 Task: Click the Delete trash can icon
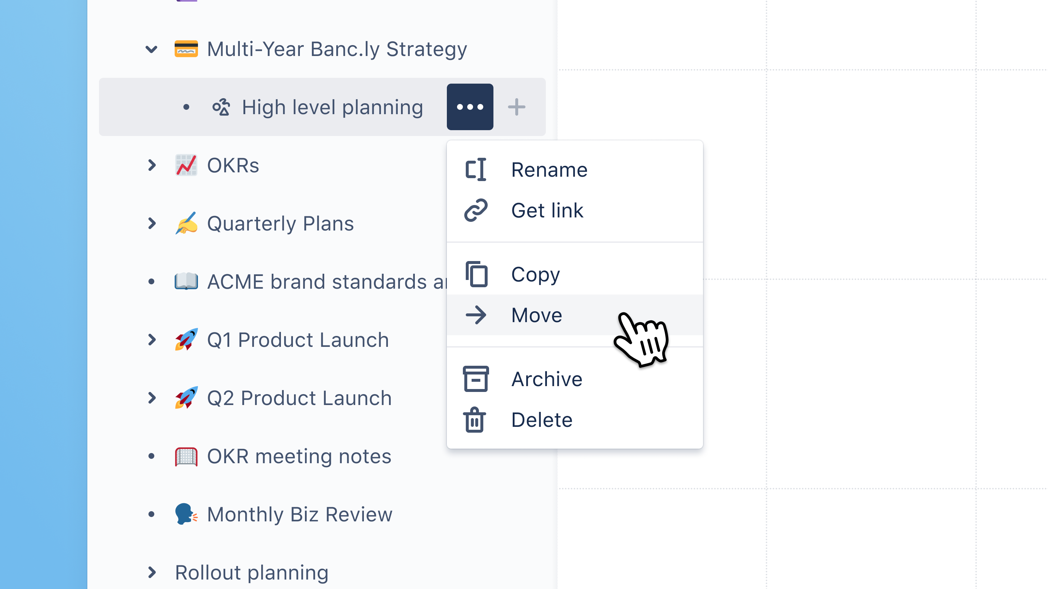[475, 420]
